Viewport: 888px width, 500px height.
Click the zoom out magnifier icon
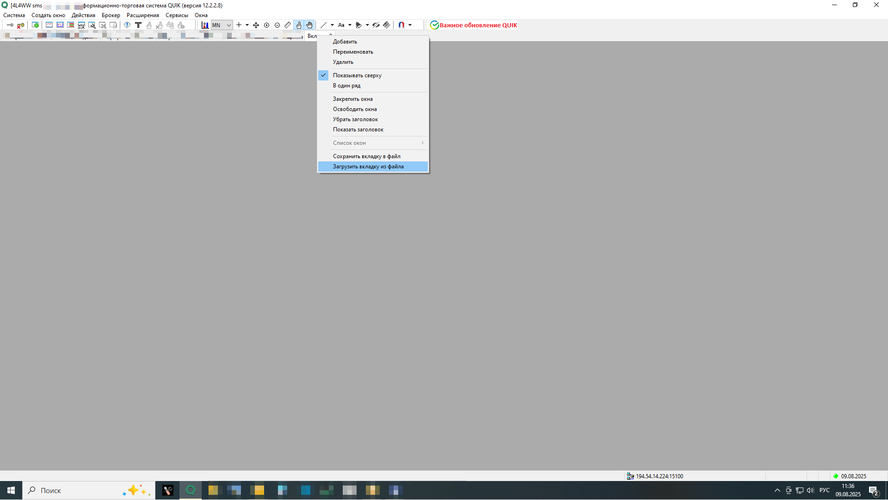click(277, 25)
